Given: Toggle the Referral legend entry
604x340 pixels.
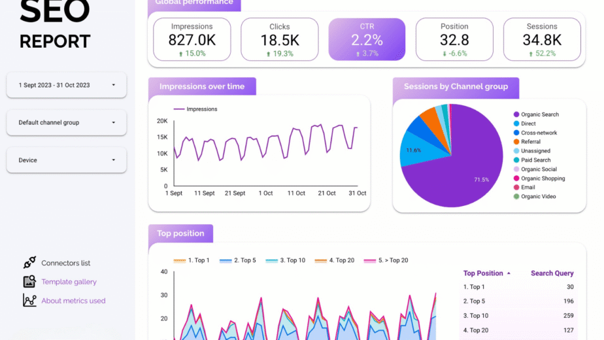Looking at the screenshot, I should [527, 142].
